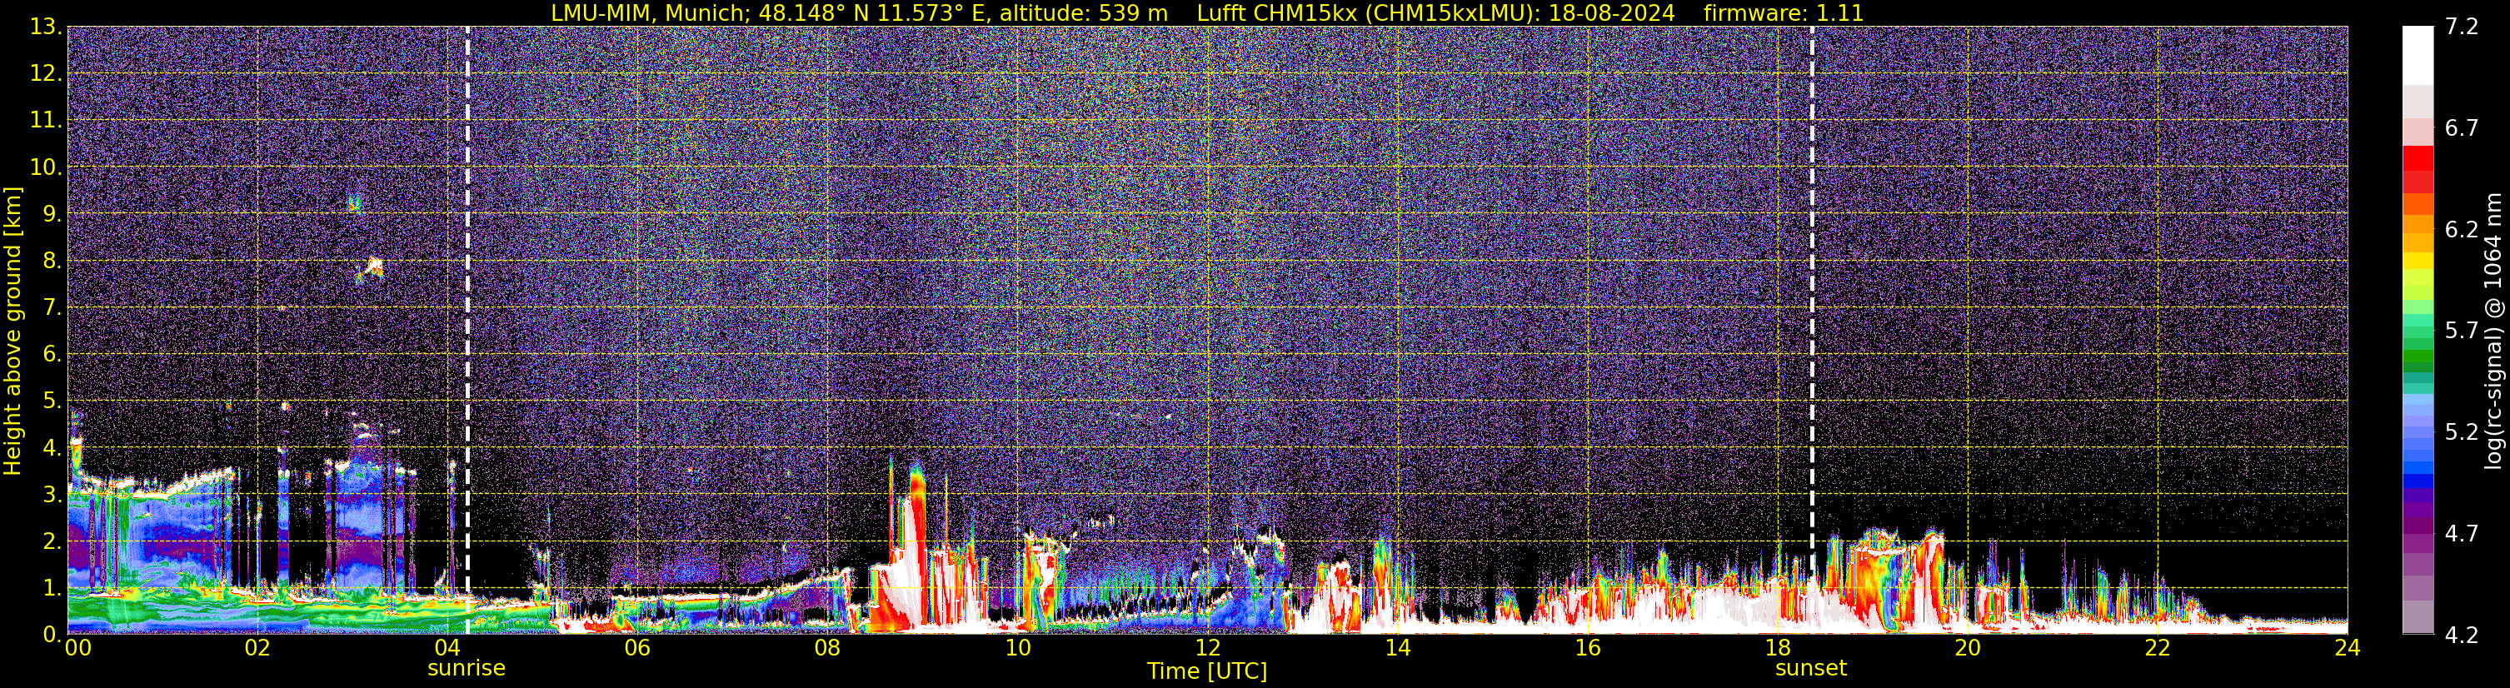Click the height axis tick label '7.'
This screenshot has height=688, width=2510.
pos(52,308)
